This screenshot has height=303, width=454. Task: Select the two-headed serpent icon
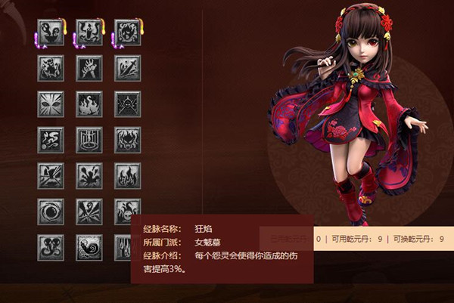(51, 248)
